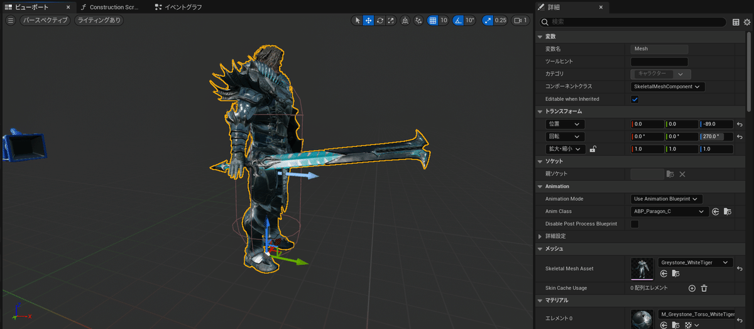
Task: Browse to Anim Class in Content Browser
Action: 727,212
